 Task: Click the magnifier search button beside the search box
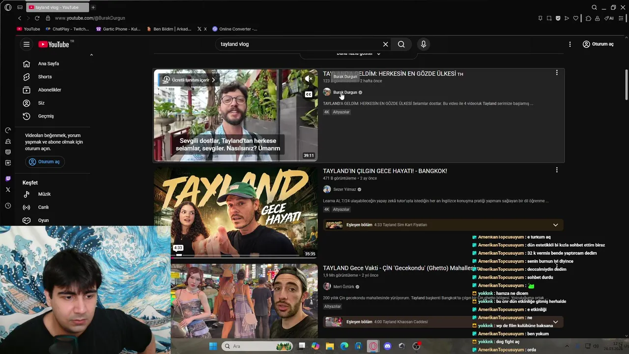[401, 44]
